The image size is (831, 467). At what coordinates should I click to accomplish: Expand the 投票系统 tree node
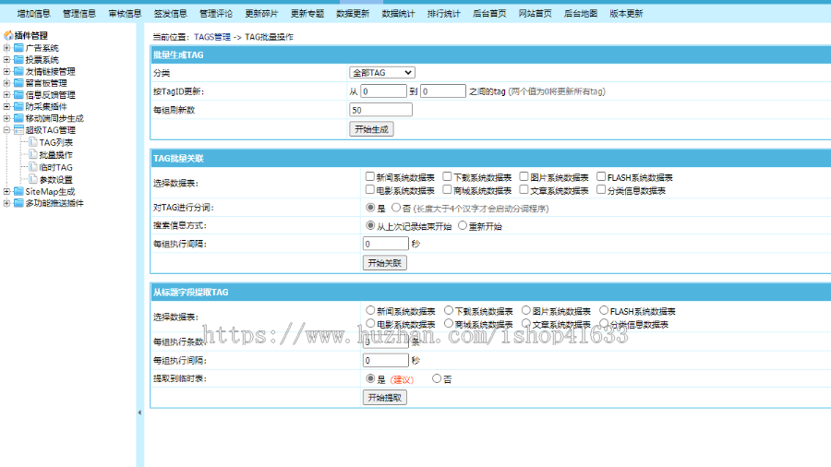click(x=6, y=59)
